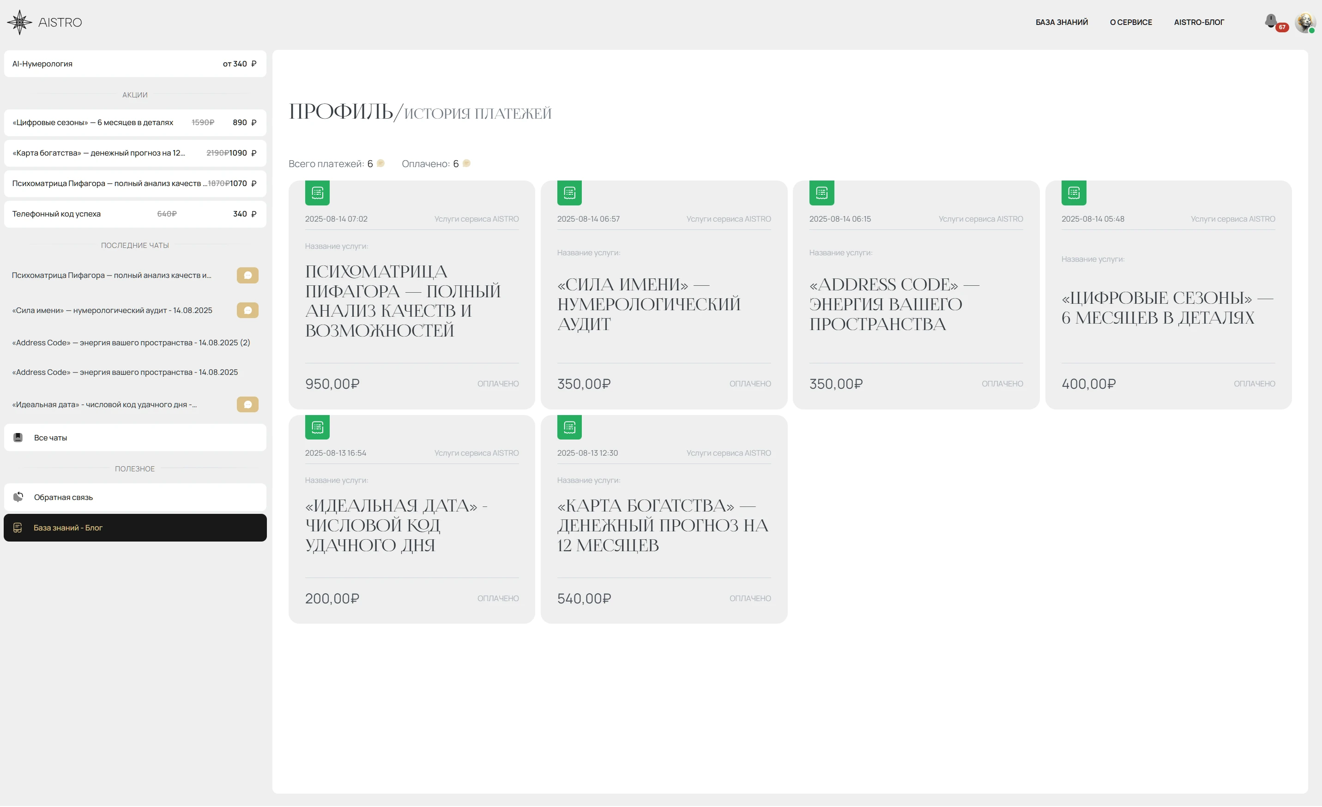Open Обратная связь
The width and height of the screenshot is (1322, 807).
[x=135, y=497]
